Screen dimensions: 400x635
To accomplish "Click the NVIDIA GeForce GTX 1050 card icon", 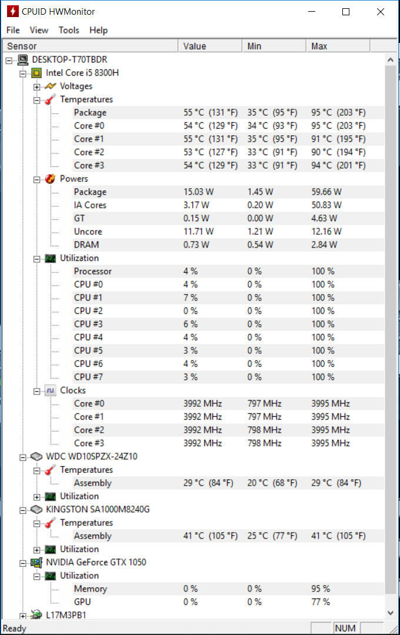I will coord(36,563).
